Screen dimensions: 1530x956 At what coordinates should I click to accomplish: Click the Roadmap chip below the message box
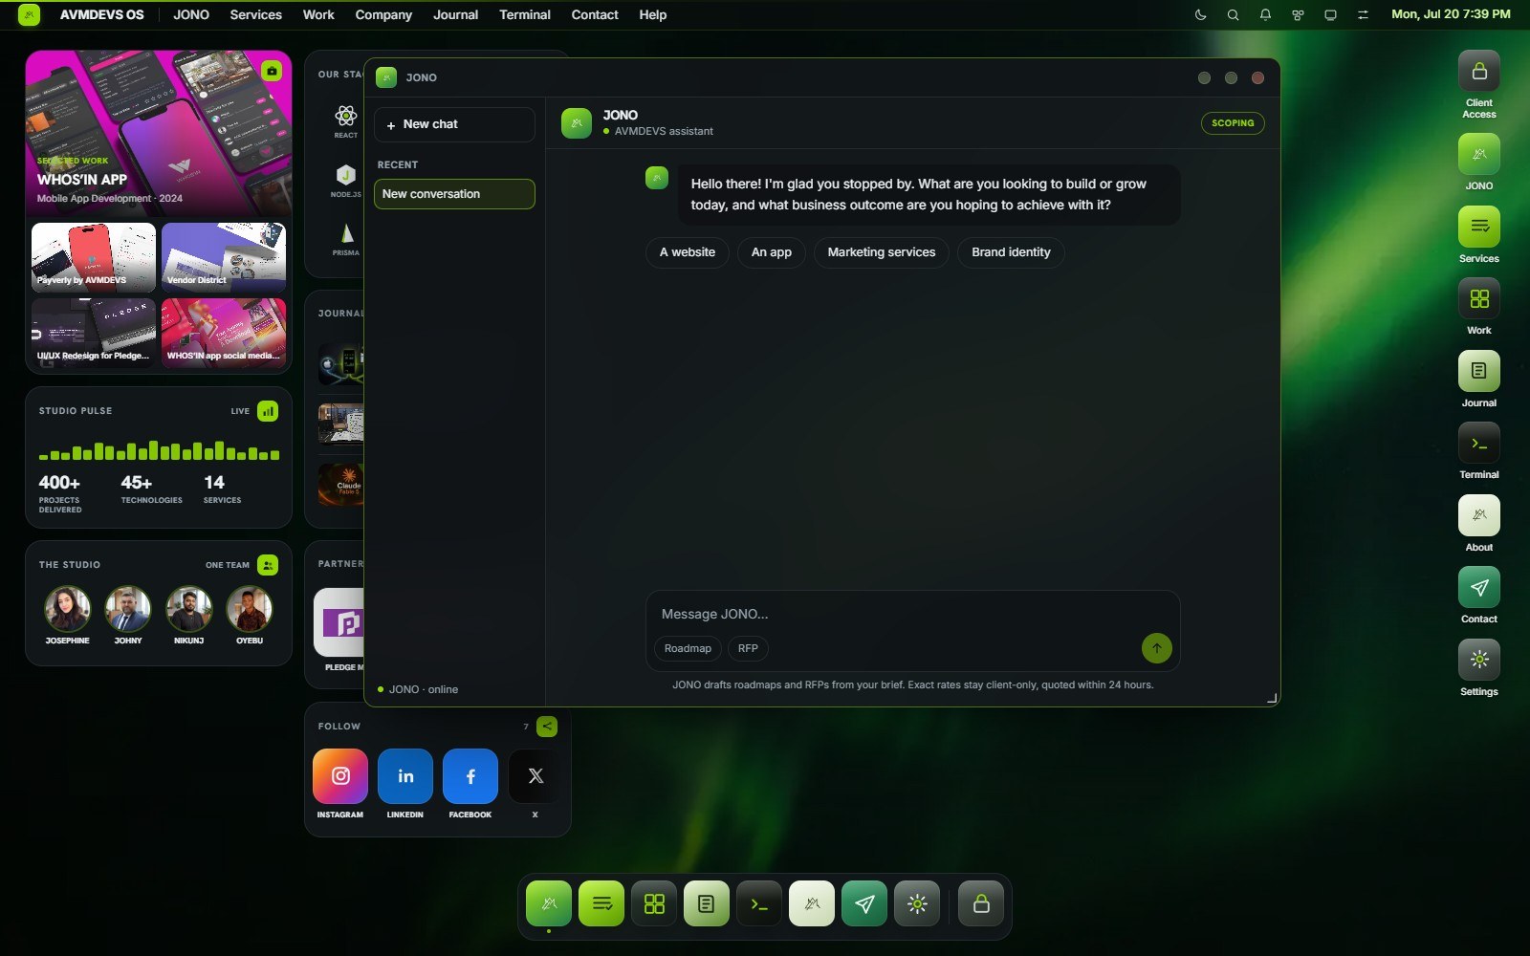pyautogui.click(x=688, y=648)
